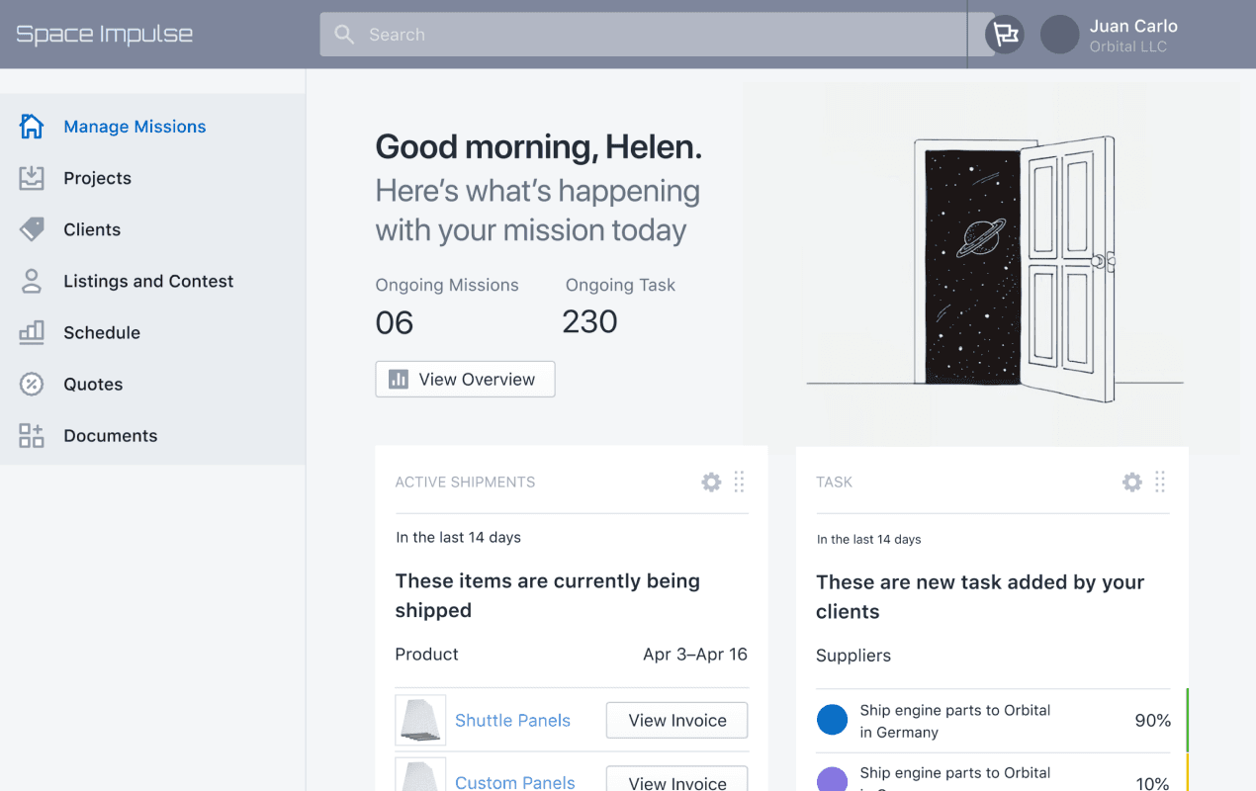Open the Shuttle Panels product link
The width and height of the screenshot is (1256, 791).
tap(512, 721)
